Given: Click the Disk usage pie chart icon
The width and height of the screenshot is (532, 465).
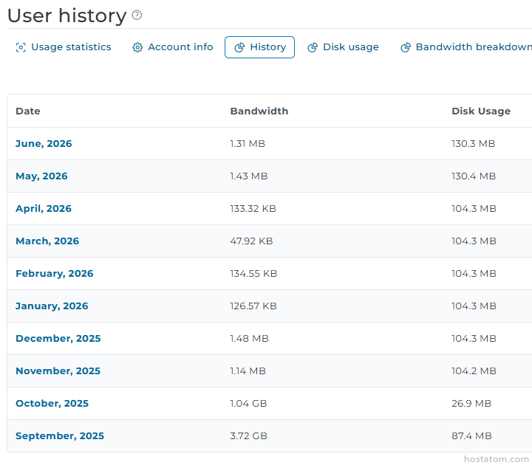Looking at the screenshot, I should point(313,47).
